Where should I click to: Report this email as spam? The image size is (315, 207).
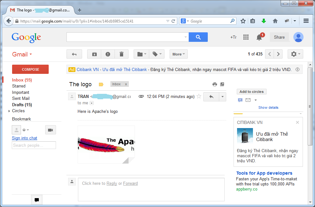coord(108,54)
